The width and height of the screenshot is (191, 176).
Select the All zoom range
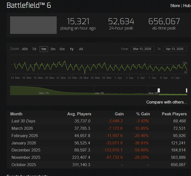coord(81,49)
